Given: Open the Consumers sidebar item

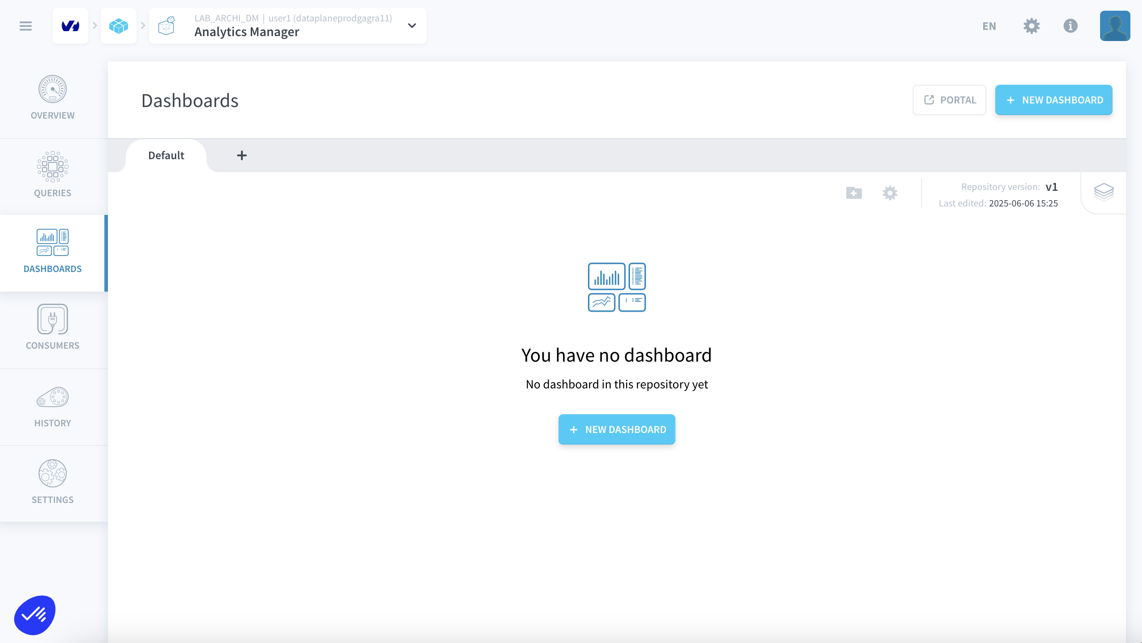Looking at the screenshot, I should pyautogui.click(x=53, y=327).
